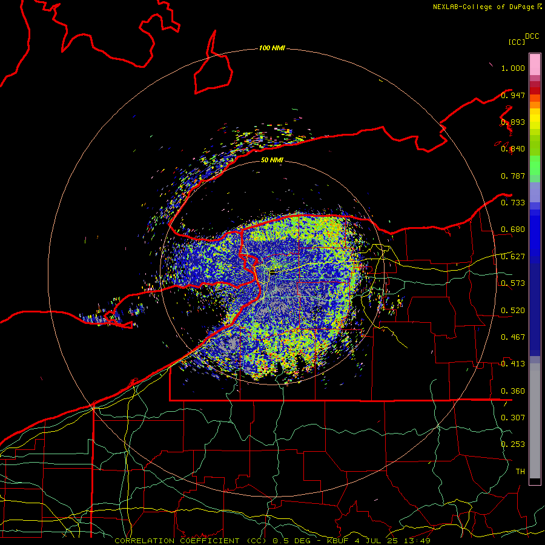The height and width of the screenshot is (545, 545).
Task: Click the TH threshold label
Action: coord(520,471)
